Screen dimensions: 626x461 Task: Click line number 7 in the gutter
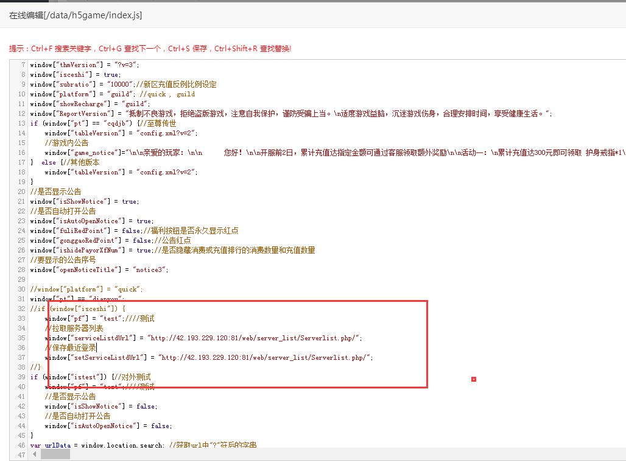coord(24,65)
